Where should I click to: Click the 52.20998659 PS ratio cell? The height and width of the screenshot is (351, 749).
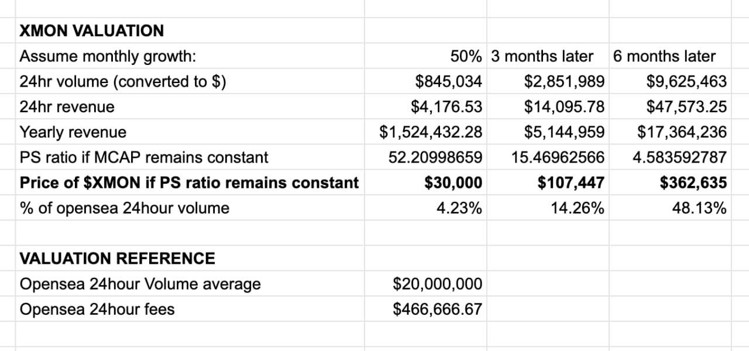[x=425, y=157]
